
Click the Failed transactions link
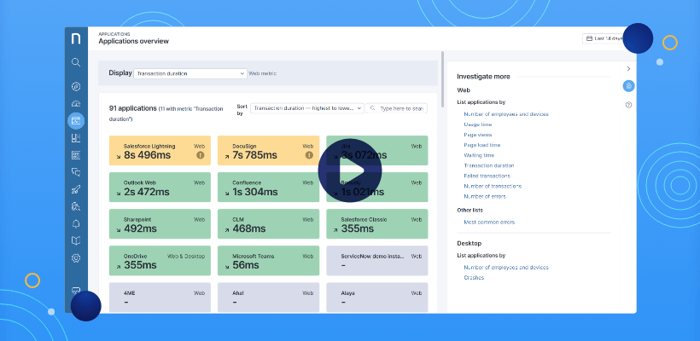pos(487,175)
